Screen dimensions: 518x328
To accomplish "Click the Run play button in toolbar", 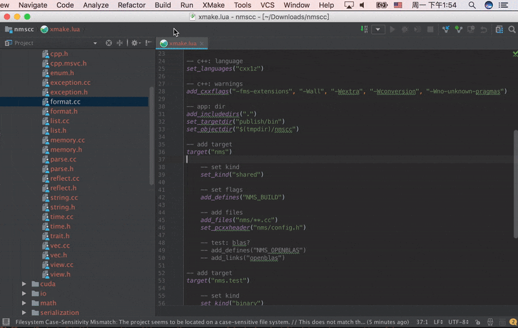I will point(392,29).
